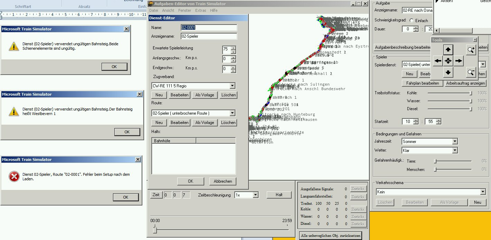Close the Tools palette window
The width and height of the screenshot is (491, 240).
tap(475, 40)
